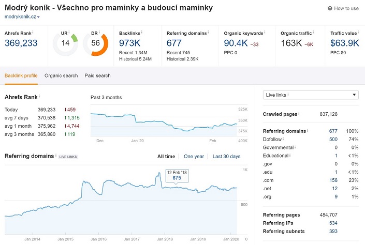
Task: Select the All time range for referring domains
Action: pos(166,157)
